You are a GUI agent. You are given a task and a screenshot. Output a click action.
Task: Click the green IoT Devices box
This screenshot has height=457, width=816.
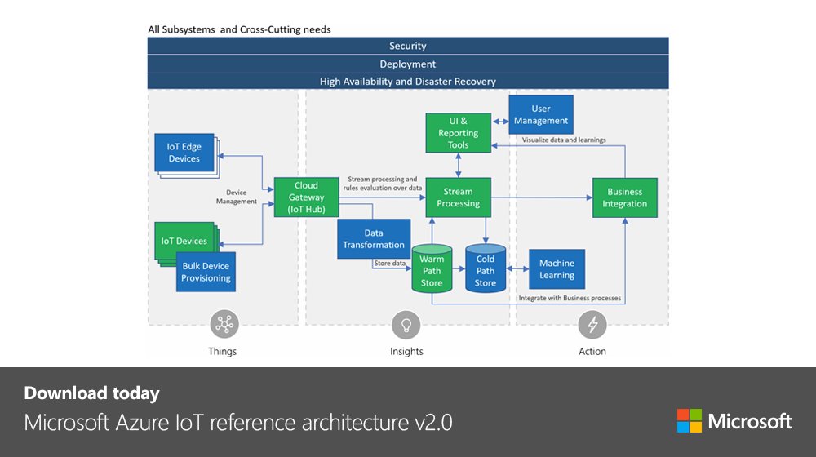coord(184,241)
